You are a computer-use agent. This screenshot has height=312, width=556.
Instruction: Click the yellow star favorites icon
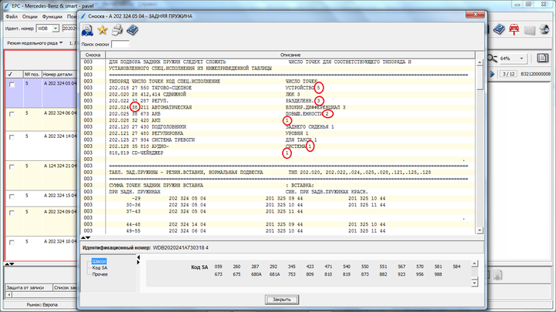coord(103,30)
